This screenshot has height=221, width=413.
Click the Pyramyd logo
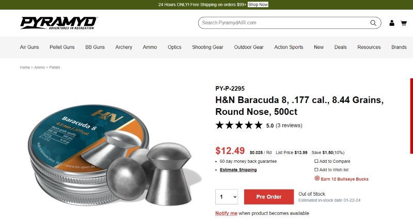(x=58, y=23)
